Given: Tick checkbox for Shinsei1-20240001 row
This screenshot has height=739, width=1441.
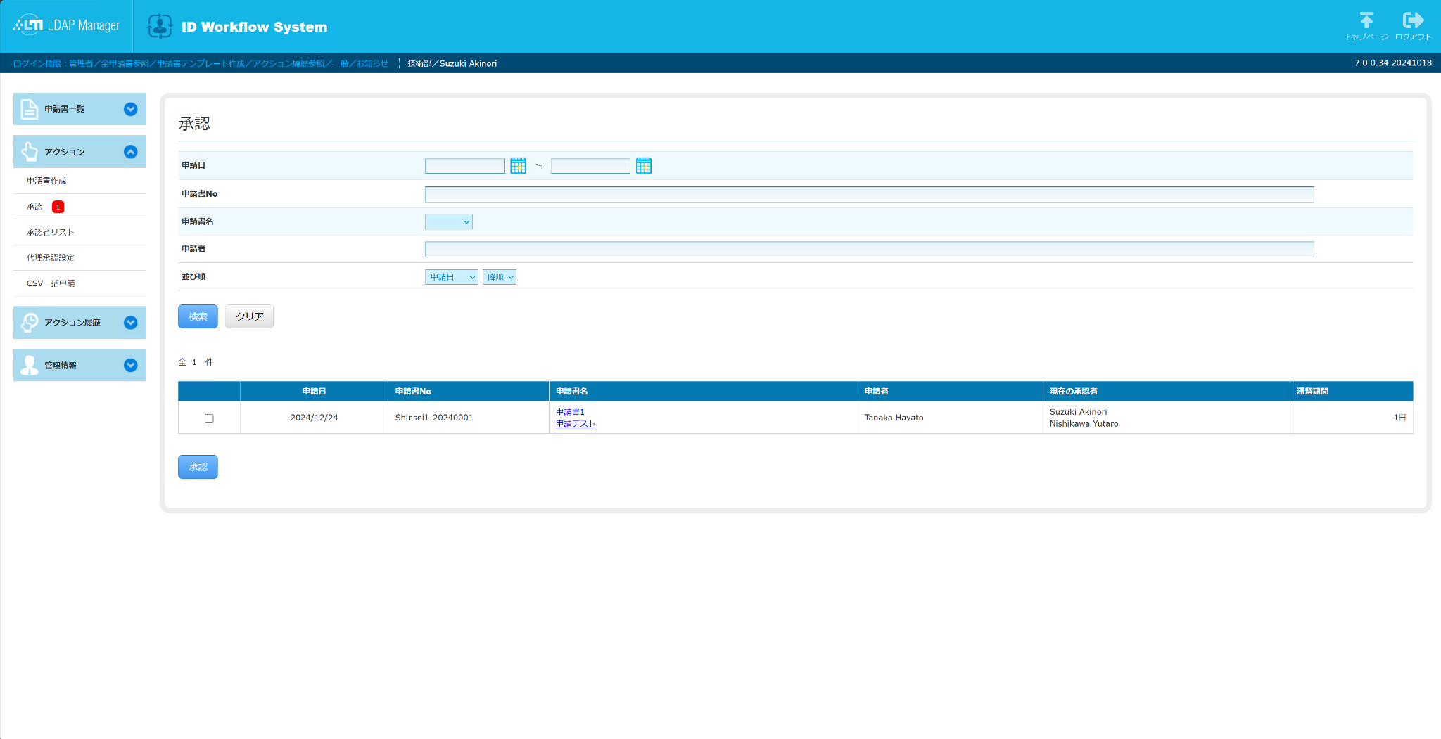Looking at the screenshot, I should point(209,418).
